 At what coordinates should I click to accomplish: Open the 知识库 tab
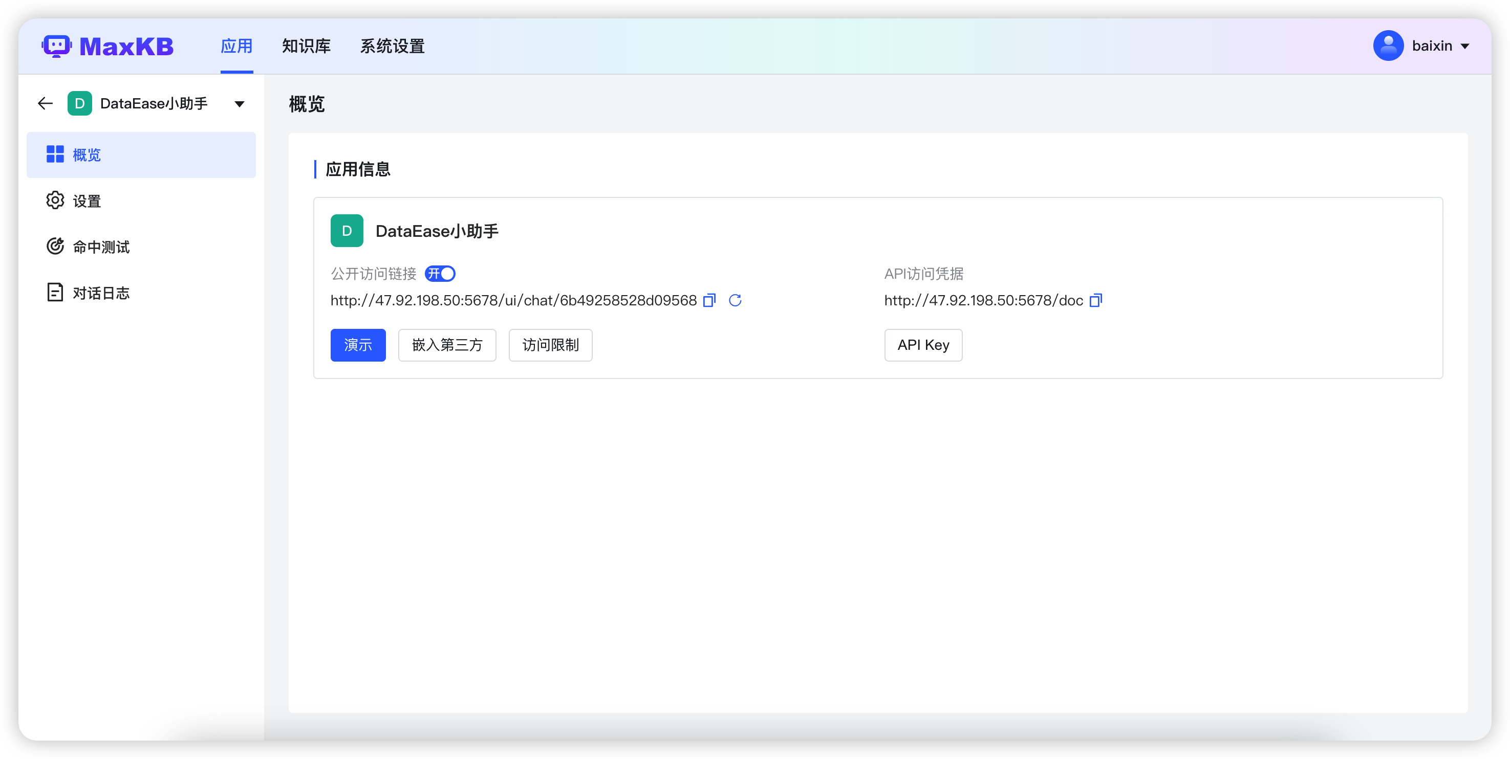click(307, 46)
